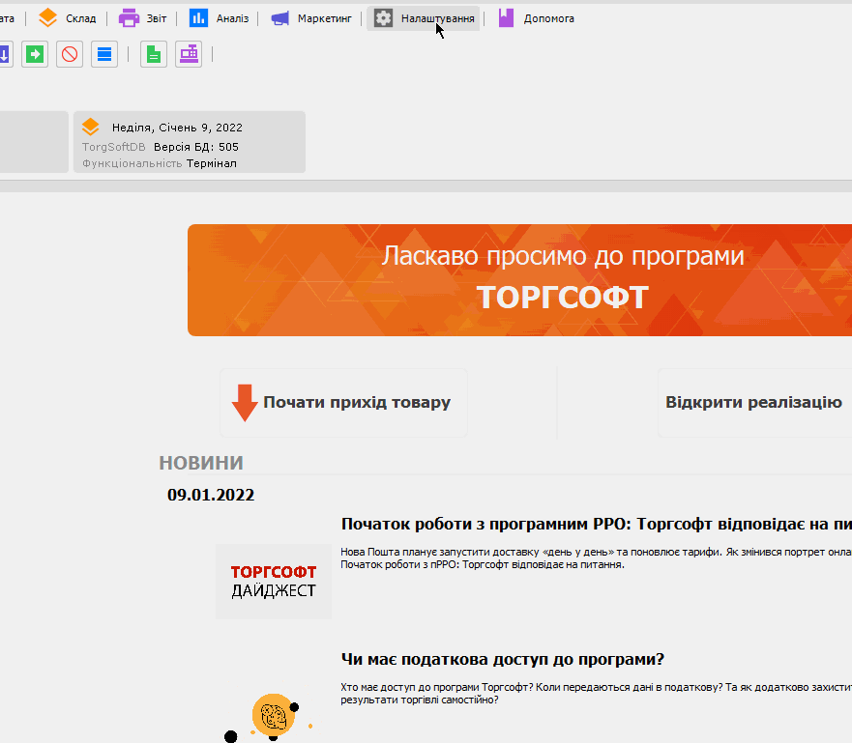The image size is (852, 743).
Task: Open the ТОРГСОФТ ДАЙДЖЕСТ news thumbnail
Action: tap(273, 582)
